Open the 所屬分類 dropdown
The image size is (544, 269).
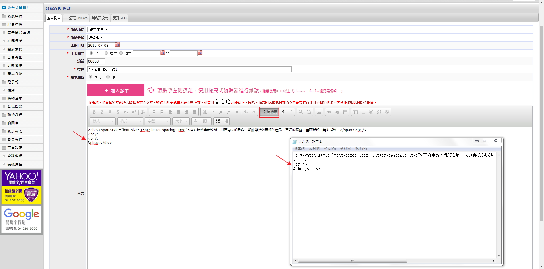point(96,37)
